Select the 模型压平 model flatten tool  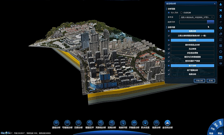(90, 123)
